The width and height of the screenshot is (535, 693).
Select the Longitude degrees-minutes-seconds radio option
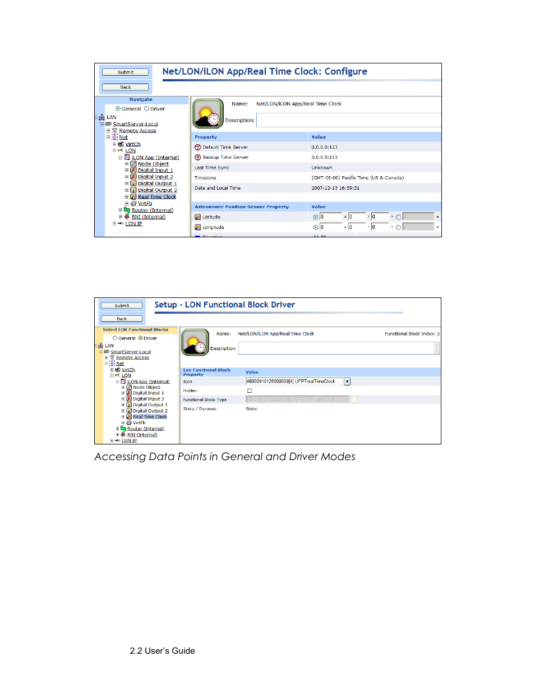[316, 227]
